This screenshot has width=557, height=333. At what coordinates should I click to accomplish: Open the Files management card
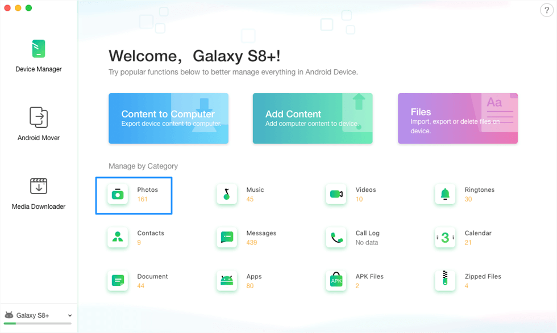458,119
